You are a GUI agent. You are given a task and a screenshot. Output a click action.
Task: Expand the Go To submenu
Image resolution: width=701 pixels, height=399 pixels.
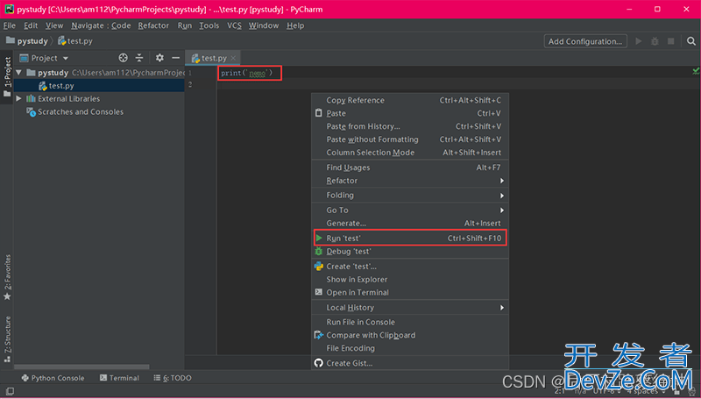(x=410, y=210)
